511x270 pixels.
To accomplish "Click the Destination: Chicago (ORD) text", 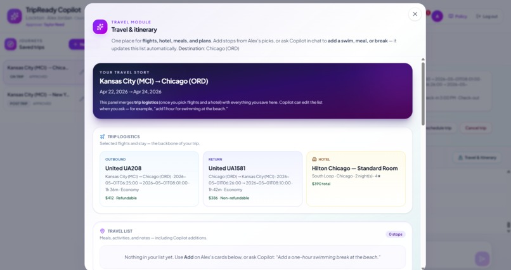I will pyautogui.click(x=209, y=49).
